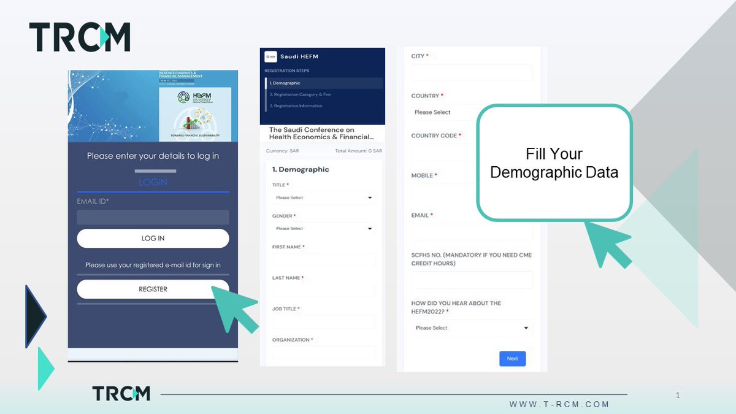Click the EMAIL field in demographic form
This screenshot has width=736, height=414.
[x=472, y=232]
